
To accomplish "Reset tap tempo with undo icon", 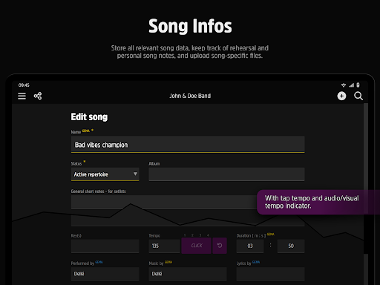I will [x=220, y=246].
